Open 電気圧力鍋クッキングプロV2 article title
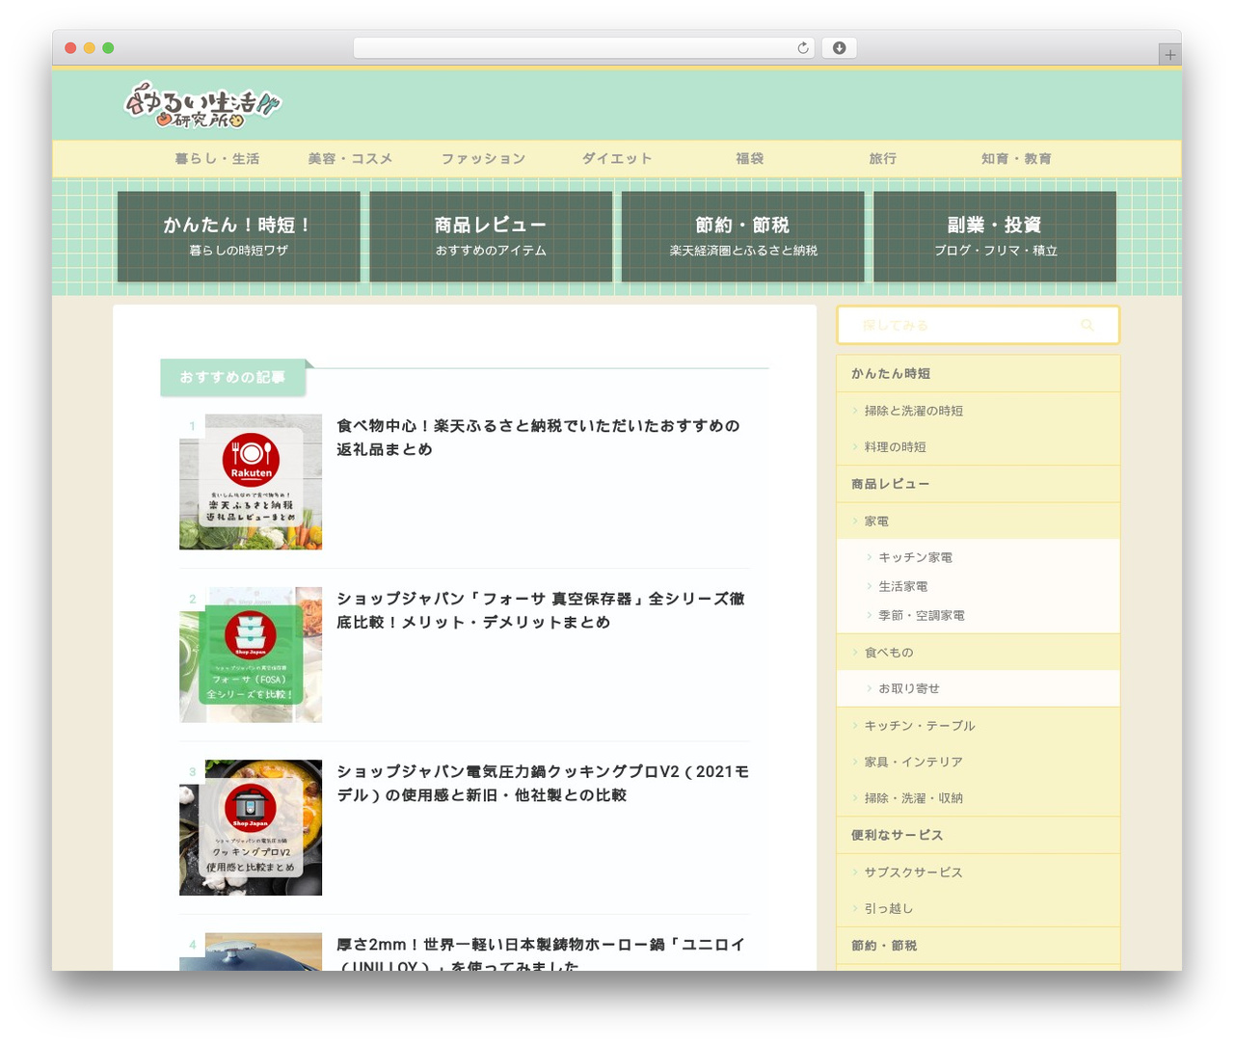The image size is (1234, 1045). pos(543,783)
